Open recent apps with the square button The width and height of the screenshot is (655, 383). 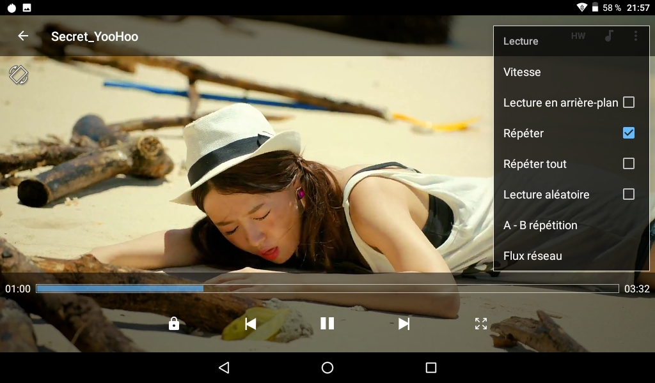point(430,368)
